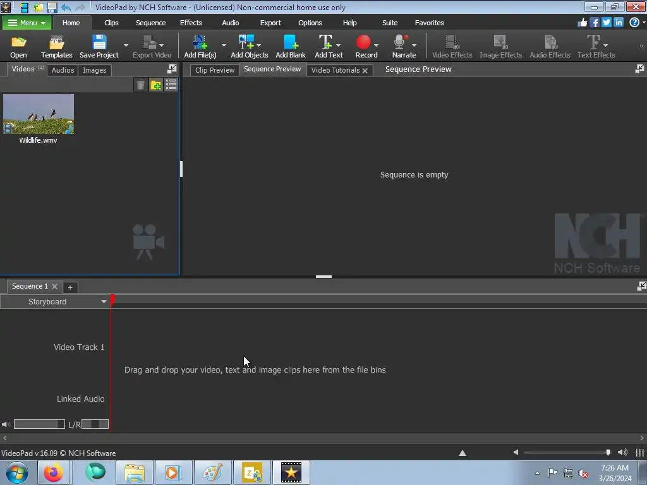Viewport: 647px width, 485px height.
Task: Select the Wildlife.wmv thumbnail
Action: pos(39,114)
